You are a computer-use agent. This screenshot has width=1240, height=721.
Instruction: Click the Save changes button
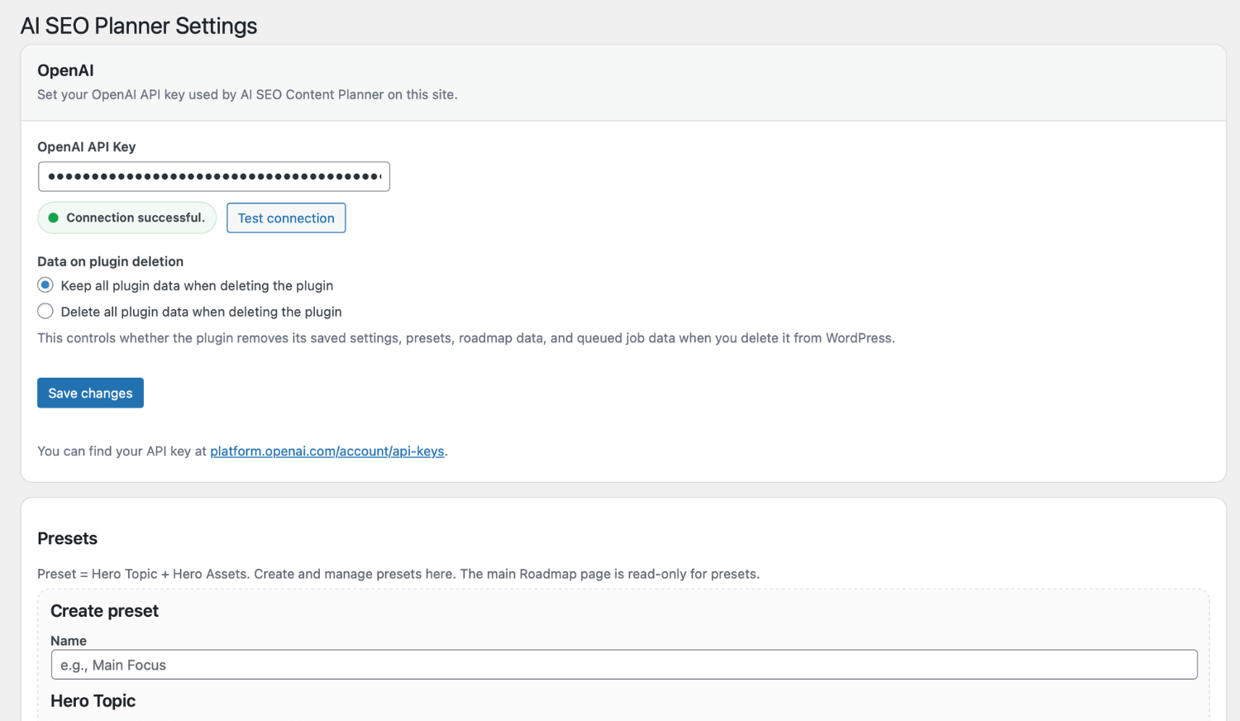pos(90,393)
